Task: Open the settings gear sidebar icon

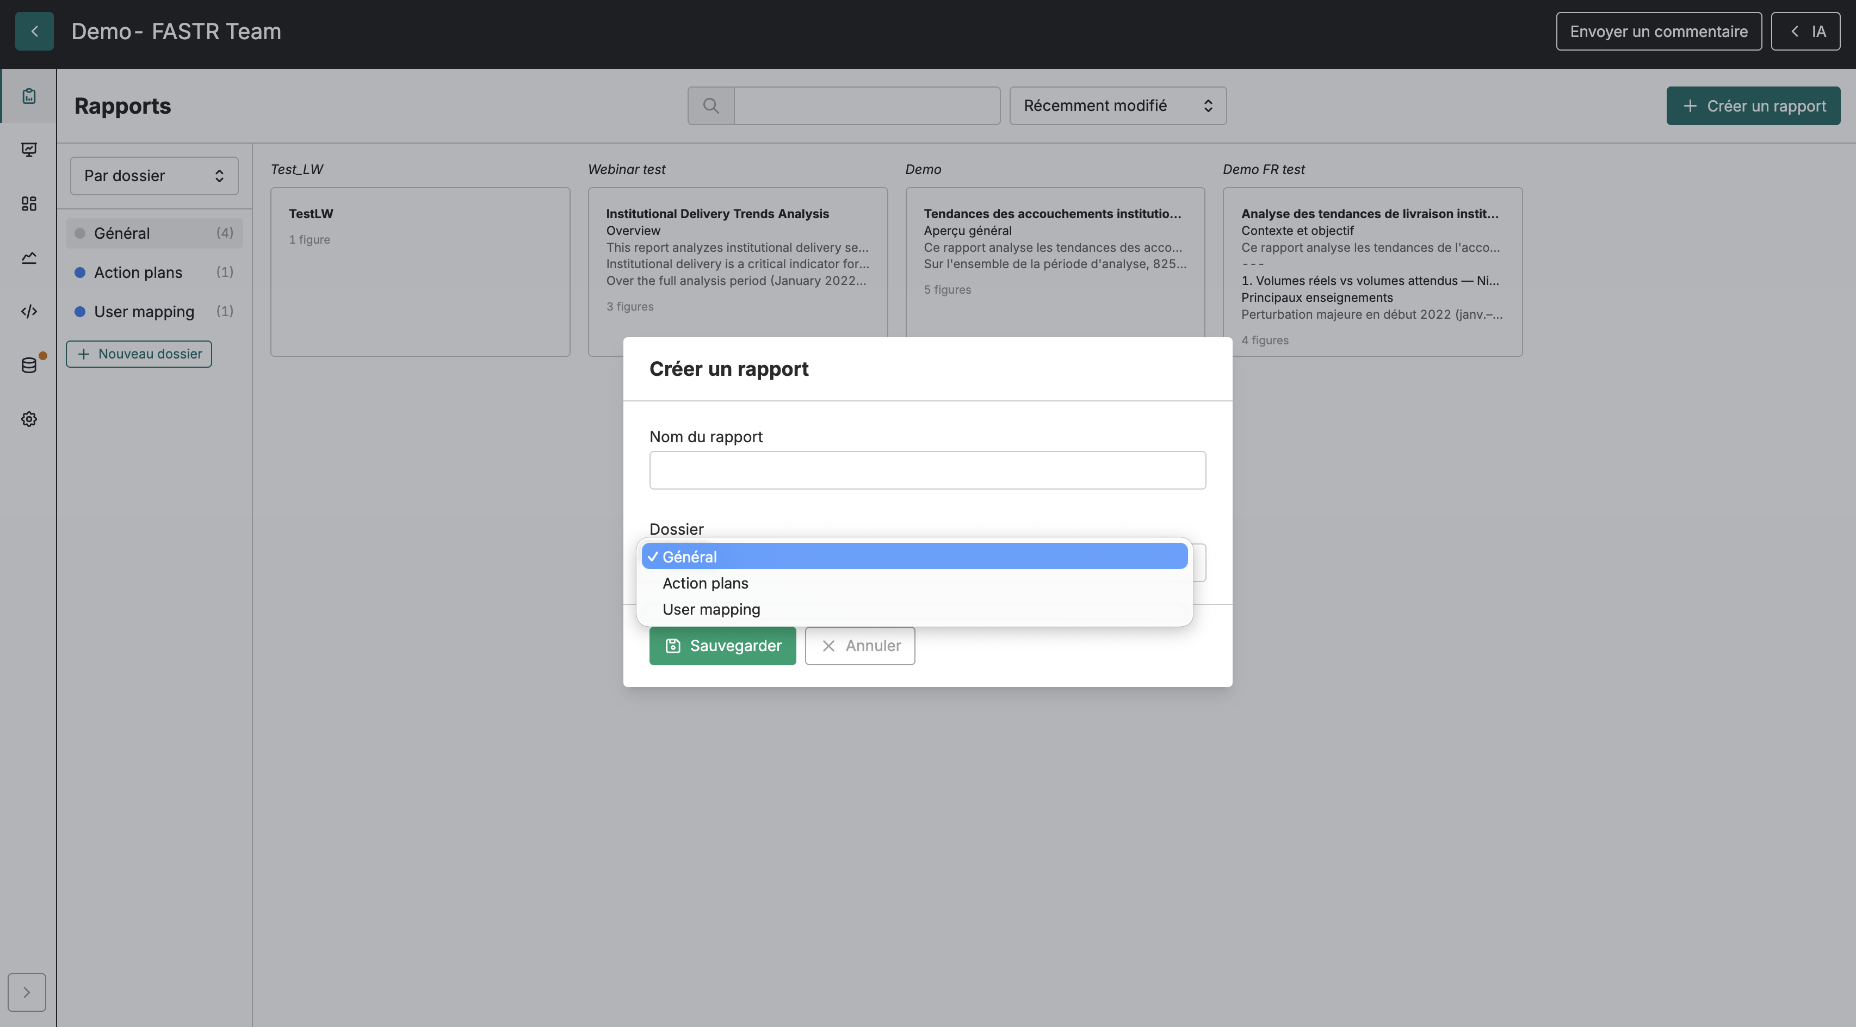Action: [x=29, y=419]
